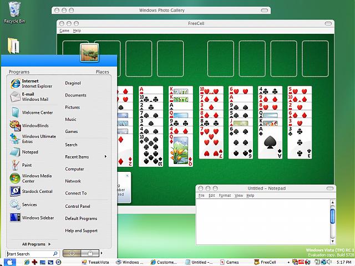355x266 pixels.
Task: Open the File menu in Notepad
Action: [201, 195]
